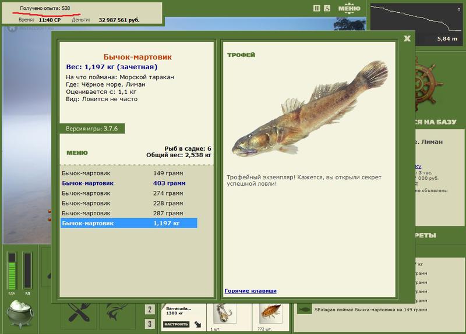
Task: Click the ТРОФЕЙ heading
Action: tap(241, 55)
